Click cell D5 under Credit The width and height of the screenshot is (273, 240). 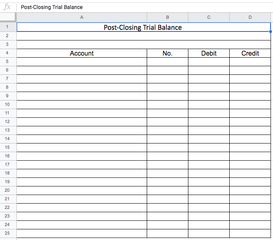click(x=250, y=62)
